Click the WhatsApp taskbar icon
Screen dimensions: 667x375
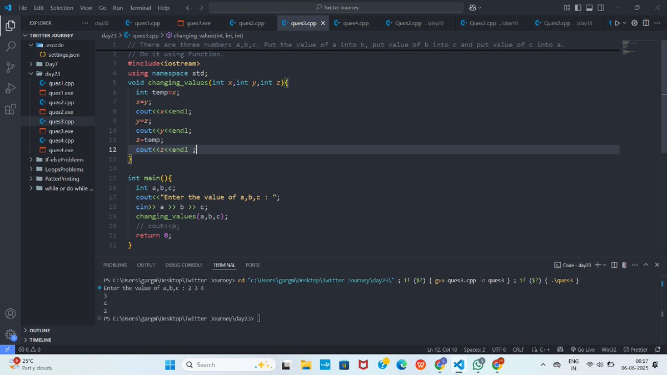(x=479, y=364)
